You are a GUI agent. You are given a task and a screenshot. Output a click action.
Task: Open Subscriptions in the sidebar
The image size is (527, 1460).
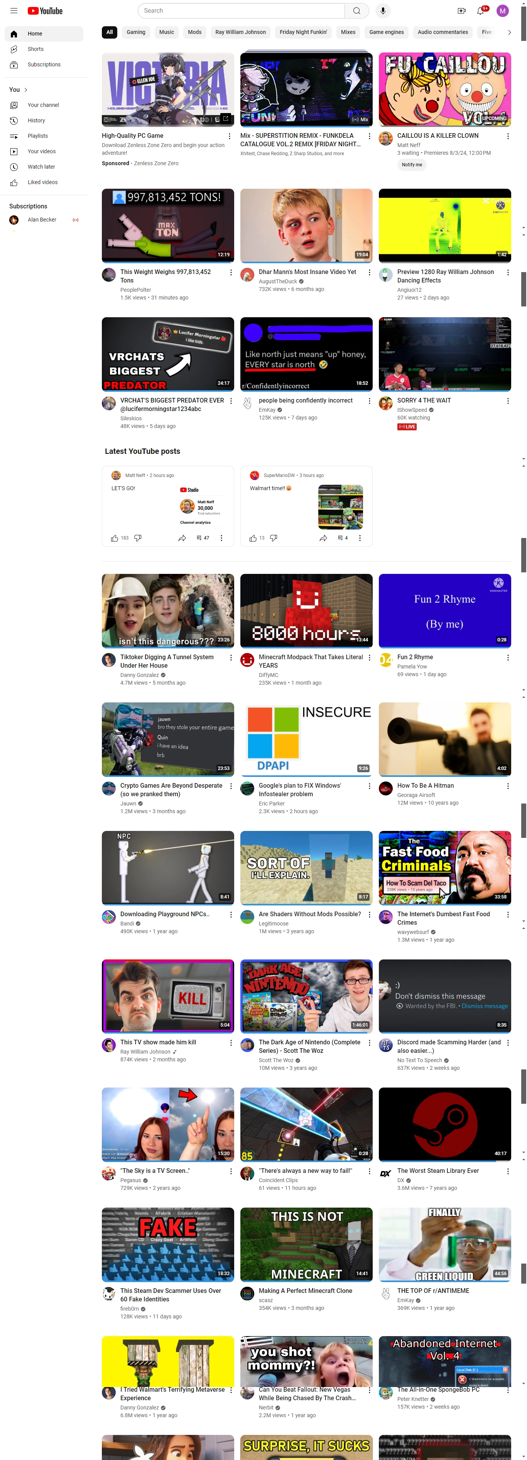coord(44,64)
